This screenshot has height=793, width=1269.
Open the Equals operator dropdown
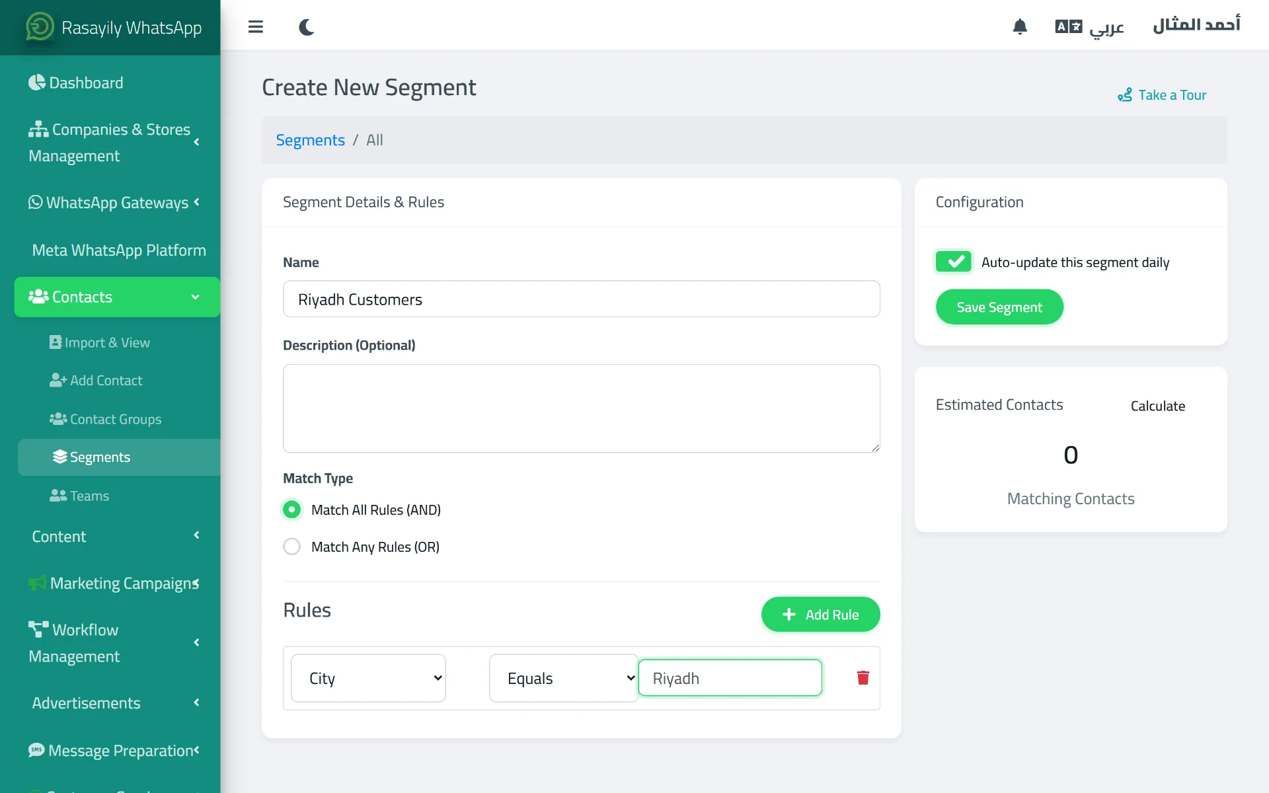coord(564,678)
